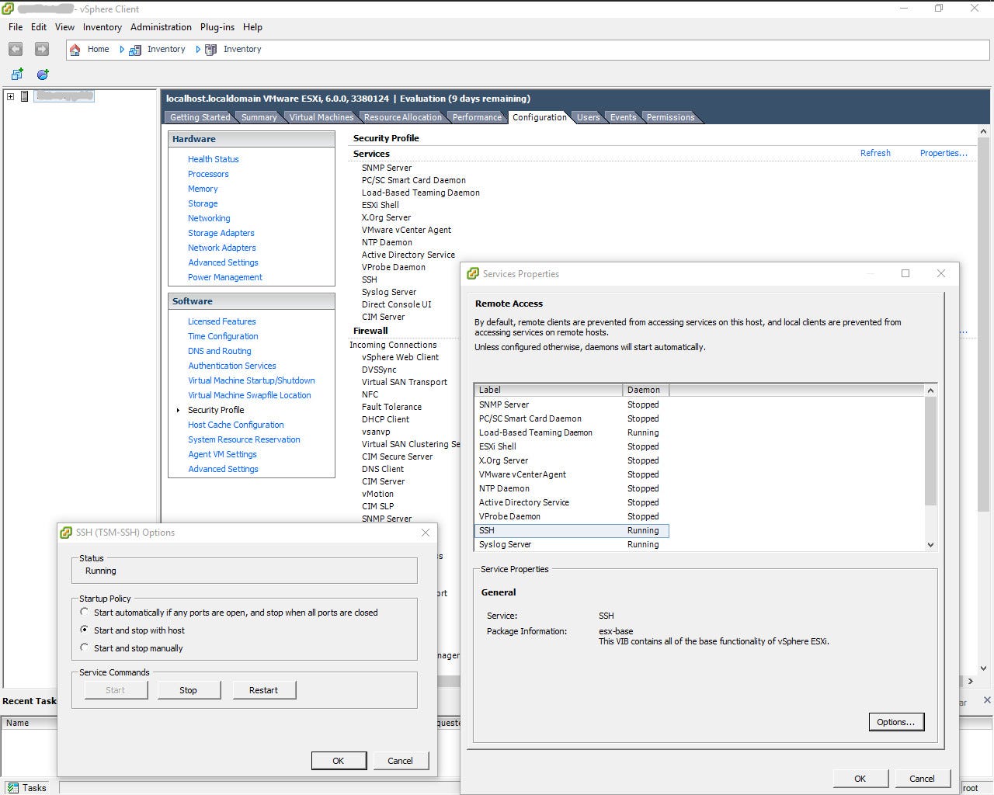994x795 pixels.
Task: Click the forward navigation arrow icon
Action: coord(42,49)
